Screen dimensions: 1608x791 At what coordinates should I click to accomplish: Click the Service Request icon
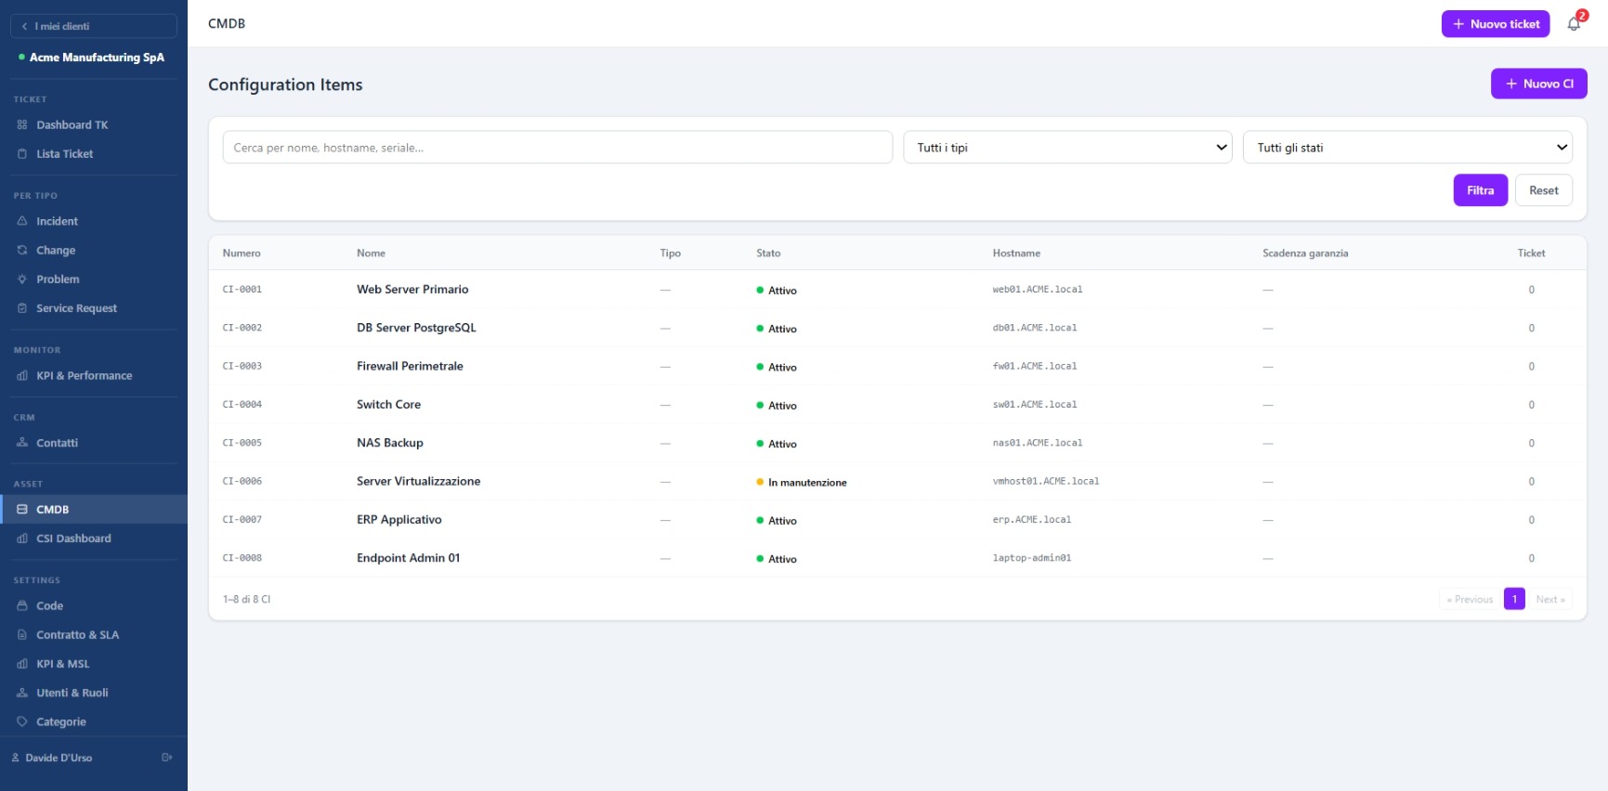(22, 308)
